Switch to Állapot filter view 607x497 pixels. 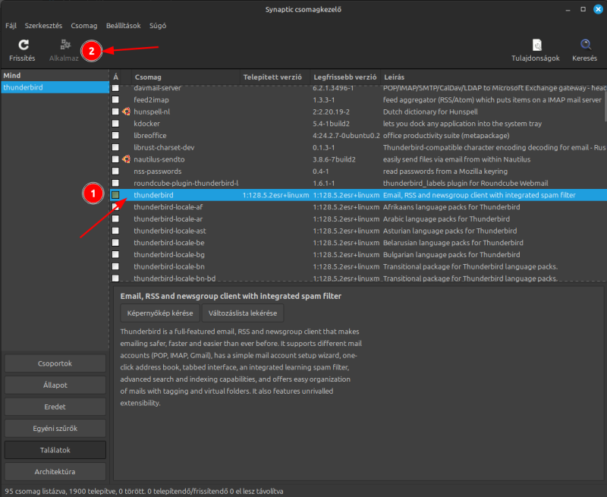tap(55, 385)
